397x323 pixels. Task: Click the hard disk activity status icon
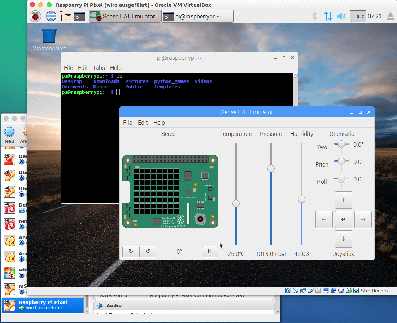tap(288, 291)
